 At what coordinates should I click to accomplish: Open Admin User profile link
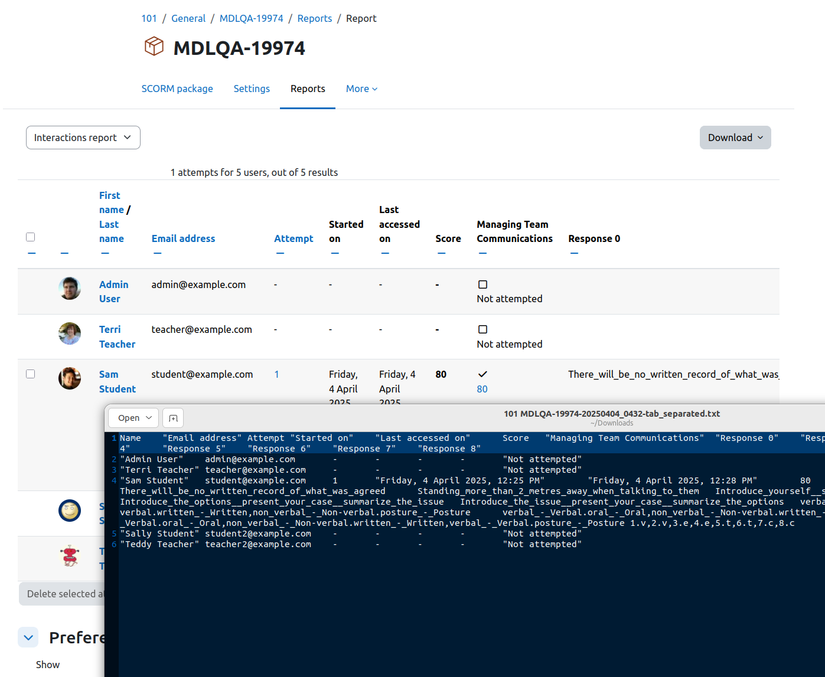113,292
